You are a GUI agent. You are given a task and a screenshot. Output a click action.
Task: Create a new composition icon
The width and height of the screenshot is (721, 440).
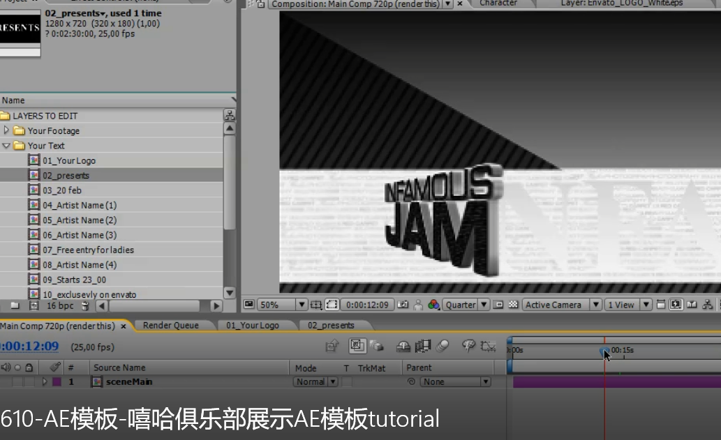(34, 305)
